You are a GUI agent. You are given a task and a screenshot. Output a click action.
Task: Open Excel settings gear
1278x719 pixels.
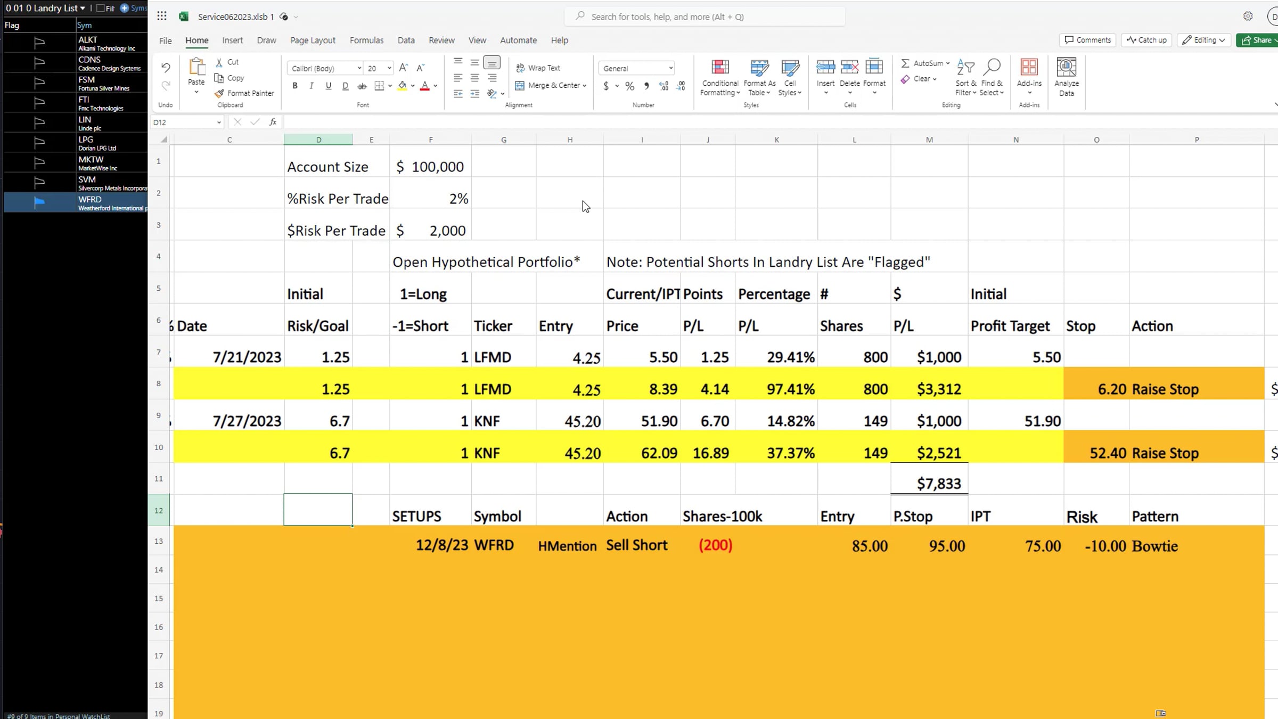1248,16
